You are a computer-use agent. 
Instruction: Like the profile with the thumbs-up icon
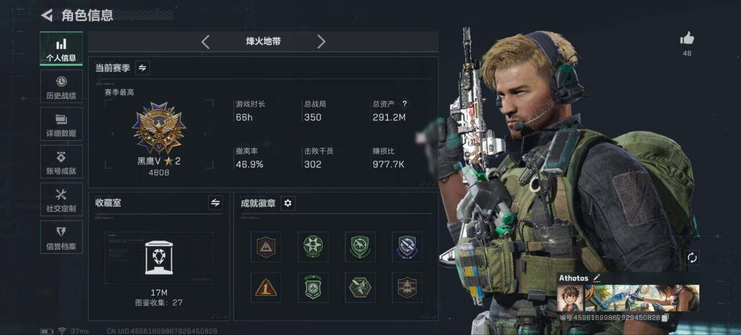tap(687, 39)
